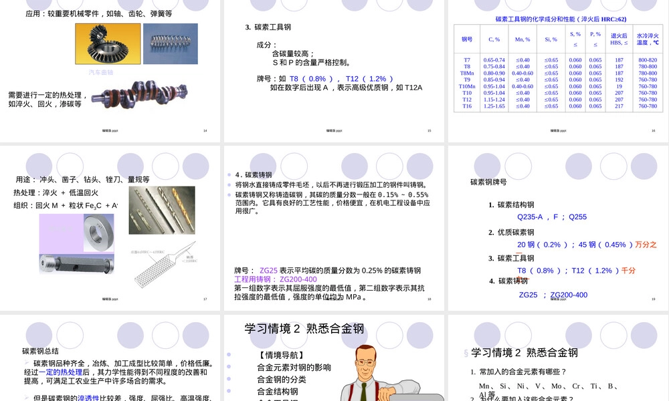Click the title '碳素钢总结' on slide 20
This screenshot has height=401, width=669.
click(x=41, y=351)
